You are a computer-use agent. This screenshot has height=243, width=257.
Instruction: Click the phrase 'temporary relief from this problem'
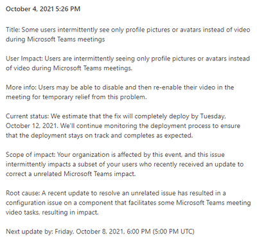click(94, 97)
